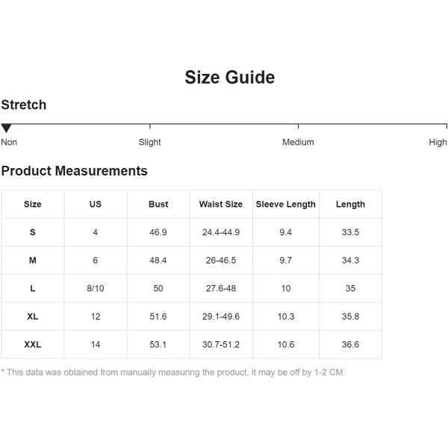Click the manual measuring disclaimer note
The width and height of the screenshot is (448, 448).
pos(173,373)
